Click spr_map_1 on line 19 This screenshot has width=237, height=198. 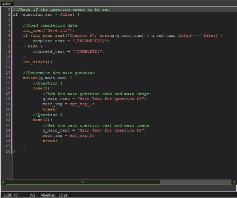click(81, 104)
